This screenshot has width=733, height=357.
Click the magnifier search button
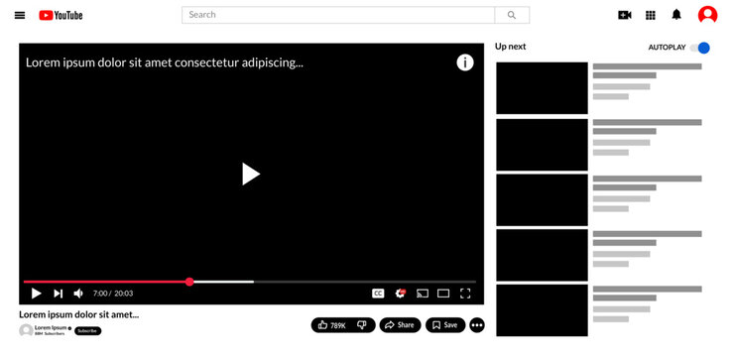[512, 15]
